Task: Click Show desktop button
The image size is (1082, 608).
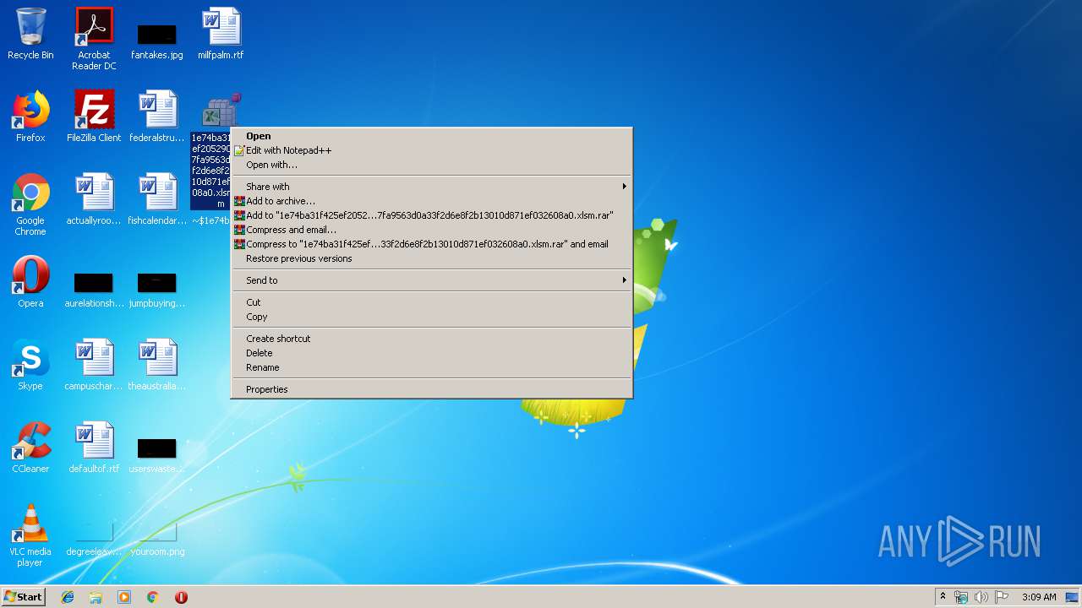Action: coord(1072,597)
